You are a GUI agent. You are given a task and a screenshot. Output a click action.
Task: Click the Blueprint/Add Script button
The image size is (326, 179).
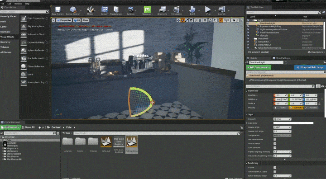pyautogui.click(x=310, y=67)
